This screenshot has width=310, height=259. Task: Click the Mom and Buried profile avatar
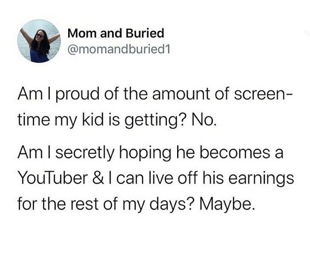39,41
